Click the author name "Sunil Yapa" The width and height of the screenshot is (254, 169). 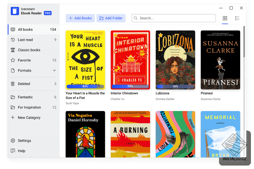tap(72, 103)
